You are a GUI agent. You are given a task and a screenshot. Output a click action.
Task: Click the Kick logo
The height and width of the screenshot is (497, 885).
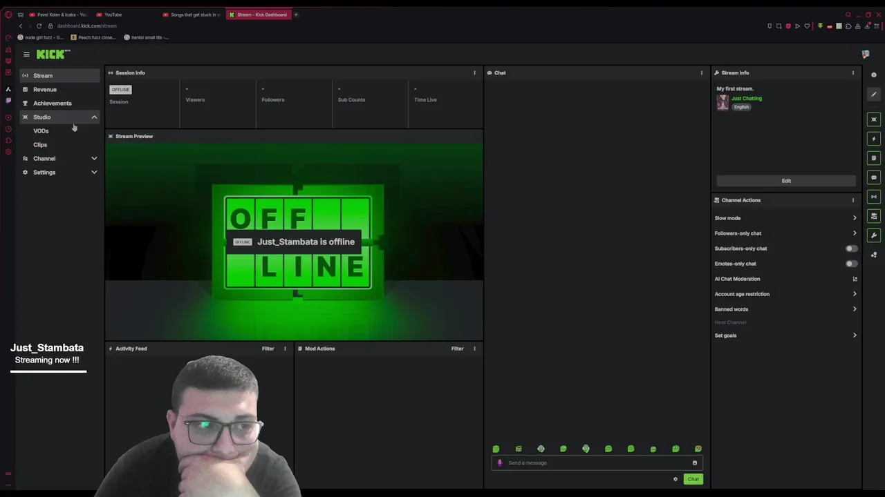53,54
